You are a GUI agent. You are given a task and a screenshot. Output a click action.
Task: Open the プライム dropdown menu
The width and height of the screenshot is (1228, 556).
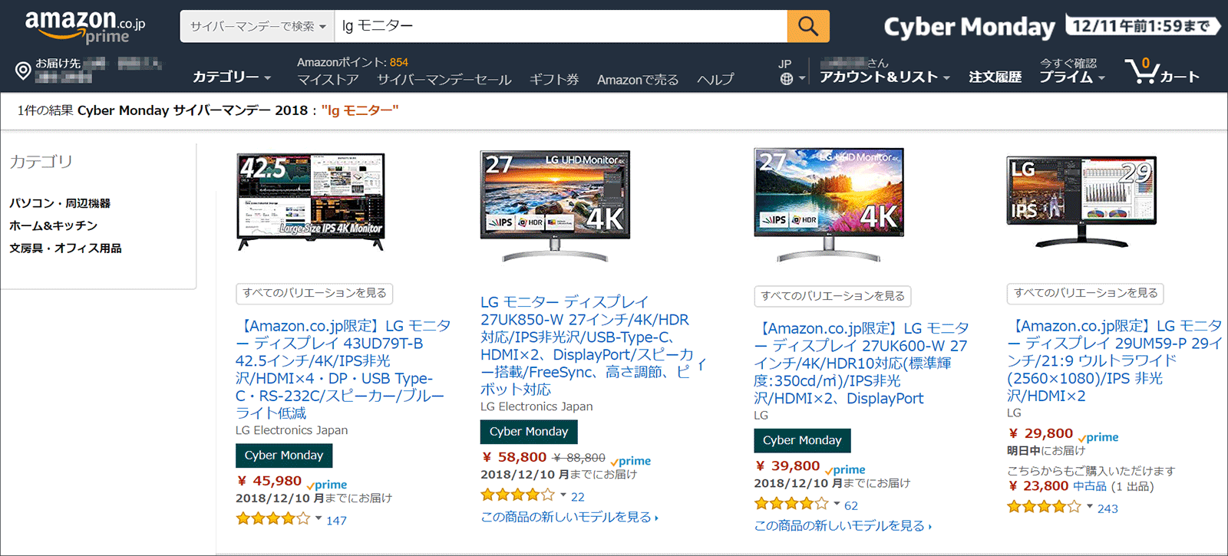coord(1072,77)
